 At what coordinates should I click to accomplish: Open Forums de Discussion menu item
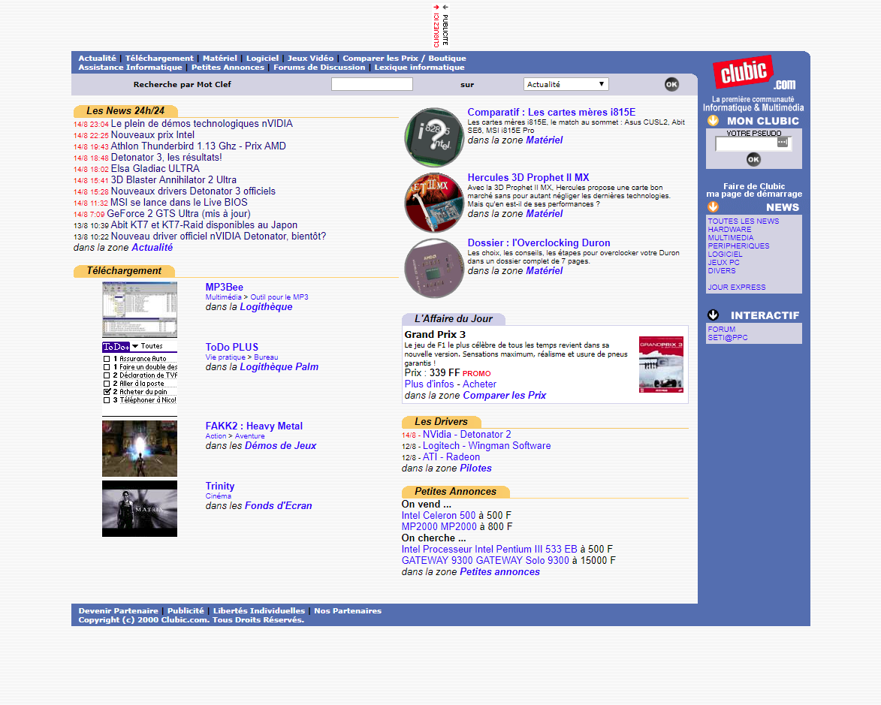pos(319,67)
